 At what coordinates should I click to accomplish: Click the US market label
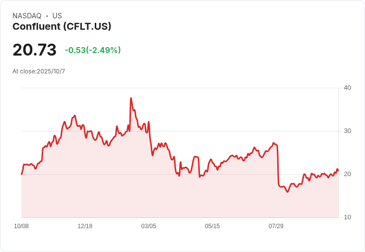57,16
